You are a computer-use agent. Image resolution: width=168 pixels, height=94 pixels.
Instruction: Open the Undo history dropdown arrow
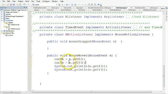pos(26,5)
